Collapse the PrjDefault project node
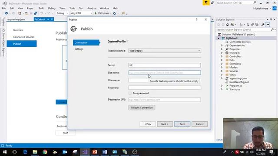 coord(218,38)
